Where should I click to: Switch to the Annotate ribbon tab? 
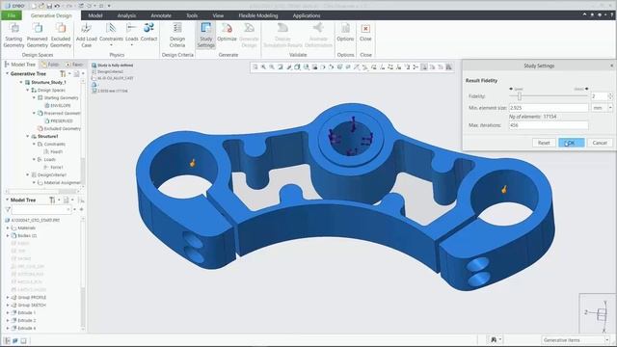[161, 15]
